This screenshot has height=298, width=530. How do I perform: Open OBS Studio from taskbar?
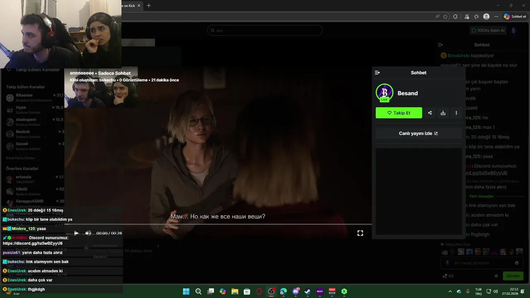(271, 291)
